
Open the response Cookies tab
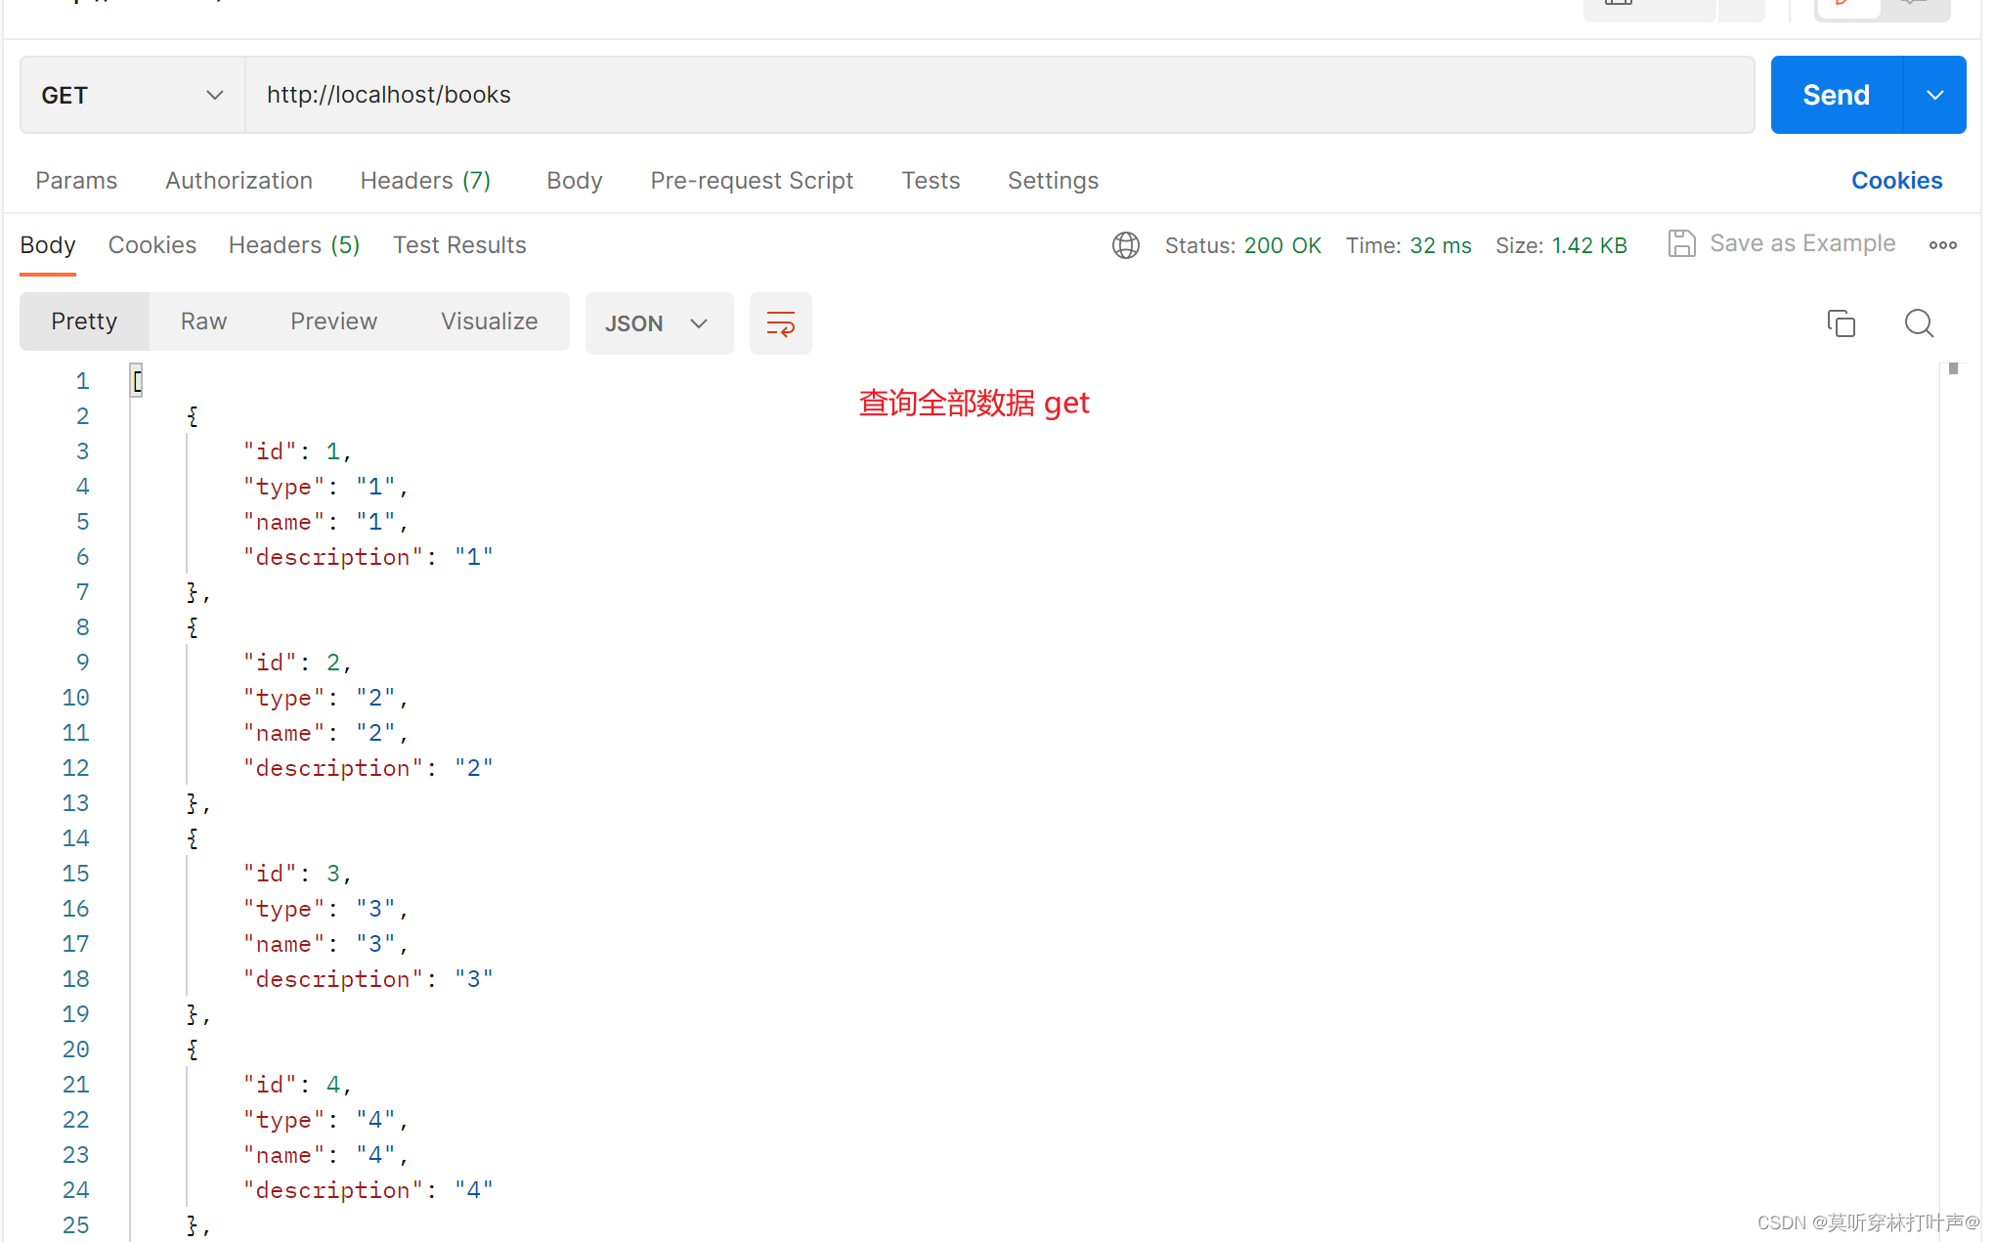pos(152,245)
